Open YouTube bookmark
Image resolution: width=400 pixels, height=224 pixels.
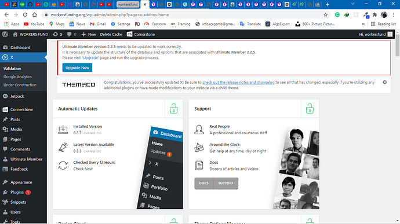(x=34, y=24)
